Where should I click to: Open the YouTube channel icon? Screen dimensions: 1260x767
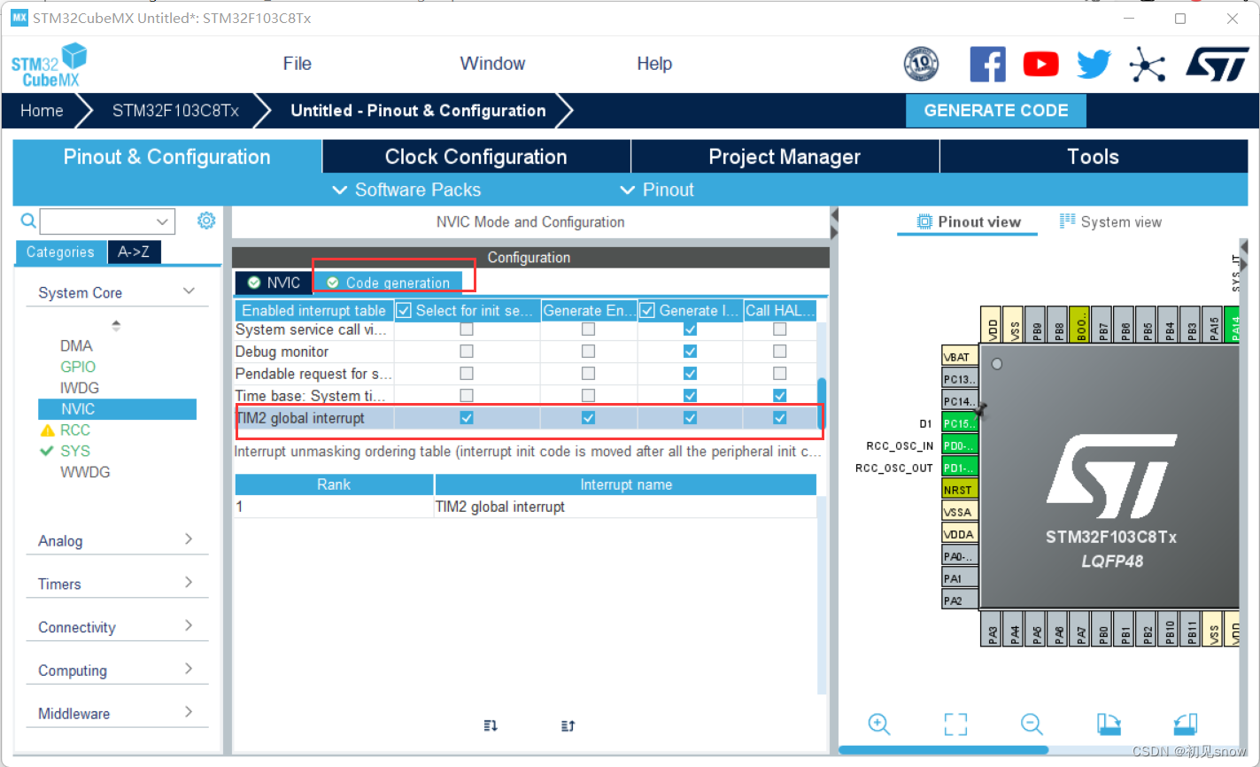1041,64
